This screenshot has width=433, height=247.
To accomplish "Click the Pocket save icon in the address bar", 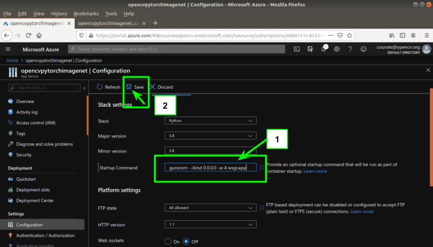I will point(340,36).
